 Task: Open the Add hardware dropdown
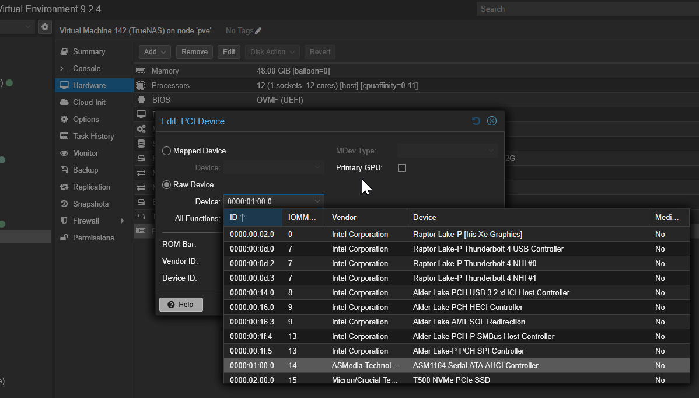pyautogui.click(x=155, y=52)
